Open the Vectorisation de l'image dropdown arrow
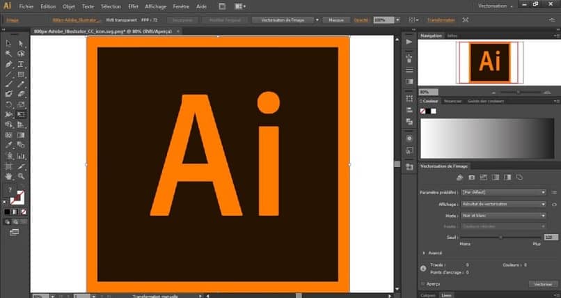 317,20
